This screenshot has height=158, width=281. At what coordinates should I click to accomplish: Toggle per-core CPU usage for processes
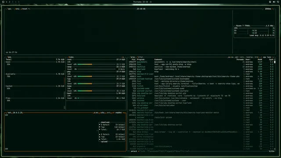pyautogui.click(x=239, y=57)
